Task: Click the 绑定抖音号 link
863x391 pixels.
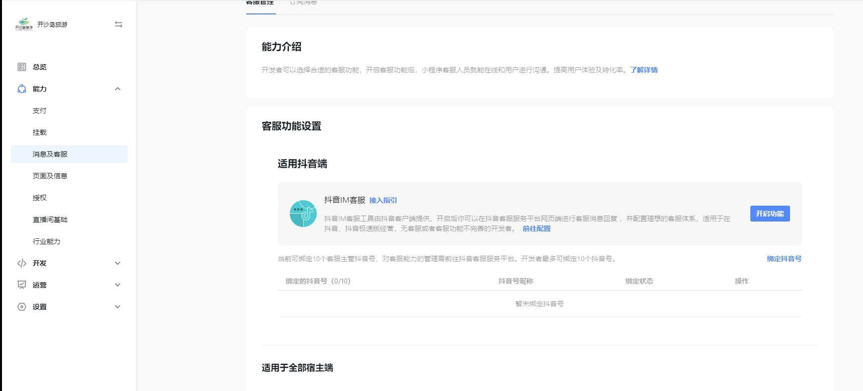Action: click(784, 259)
